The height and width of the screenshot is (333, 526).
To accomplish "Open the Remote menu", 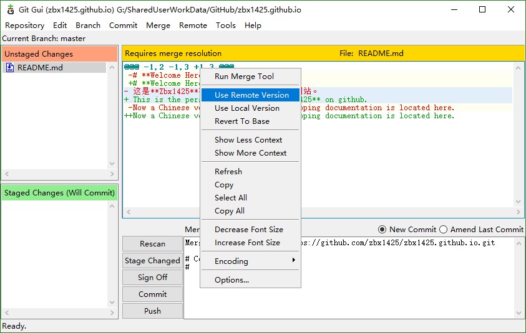I will click(x=193, y=26).
